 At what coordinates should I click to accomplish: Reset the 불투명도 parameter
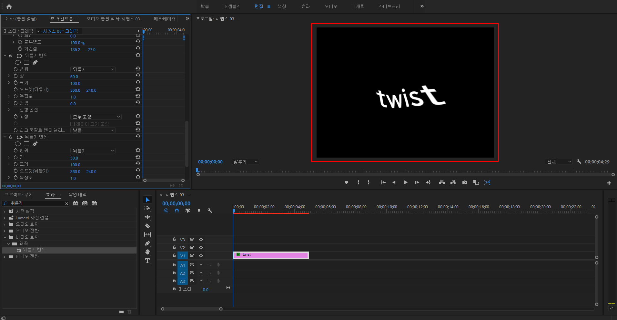[x=138, y=42]
